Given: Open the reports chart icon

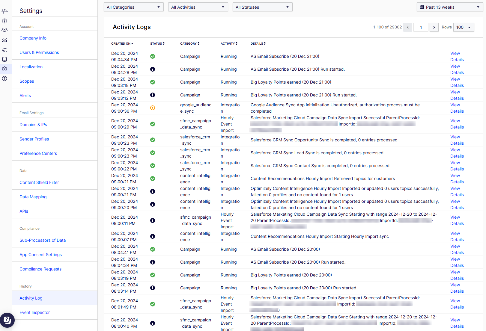Looking at the screenshot, I should click(4, 40).
